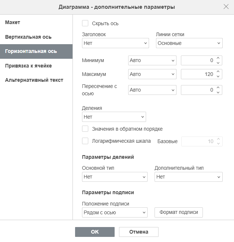Decrease Пересечение с осью value with down arrow
The image size is (234, 242).
[218, 92]
